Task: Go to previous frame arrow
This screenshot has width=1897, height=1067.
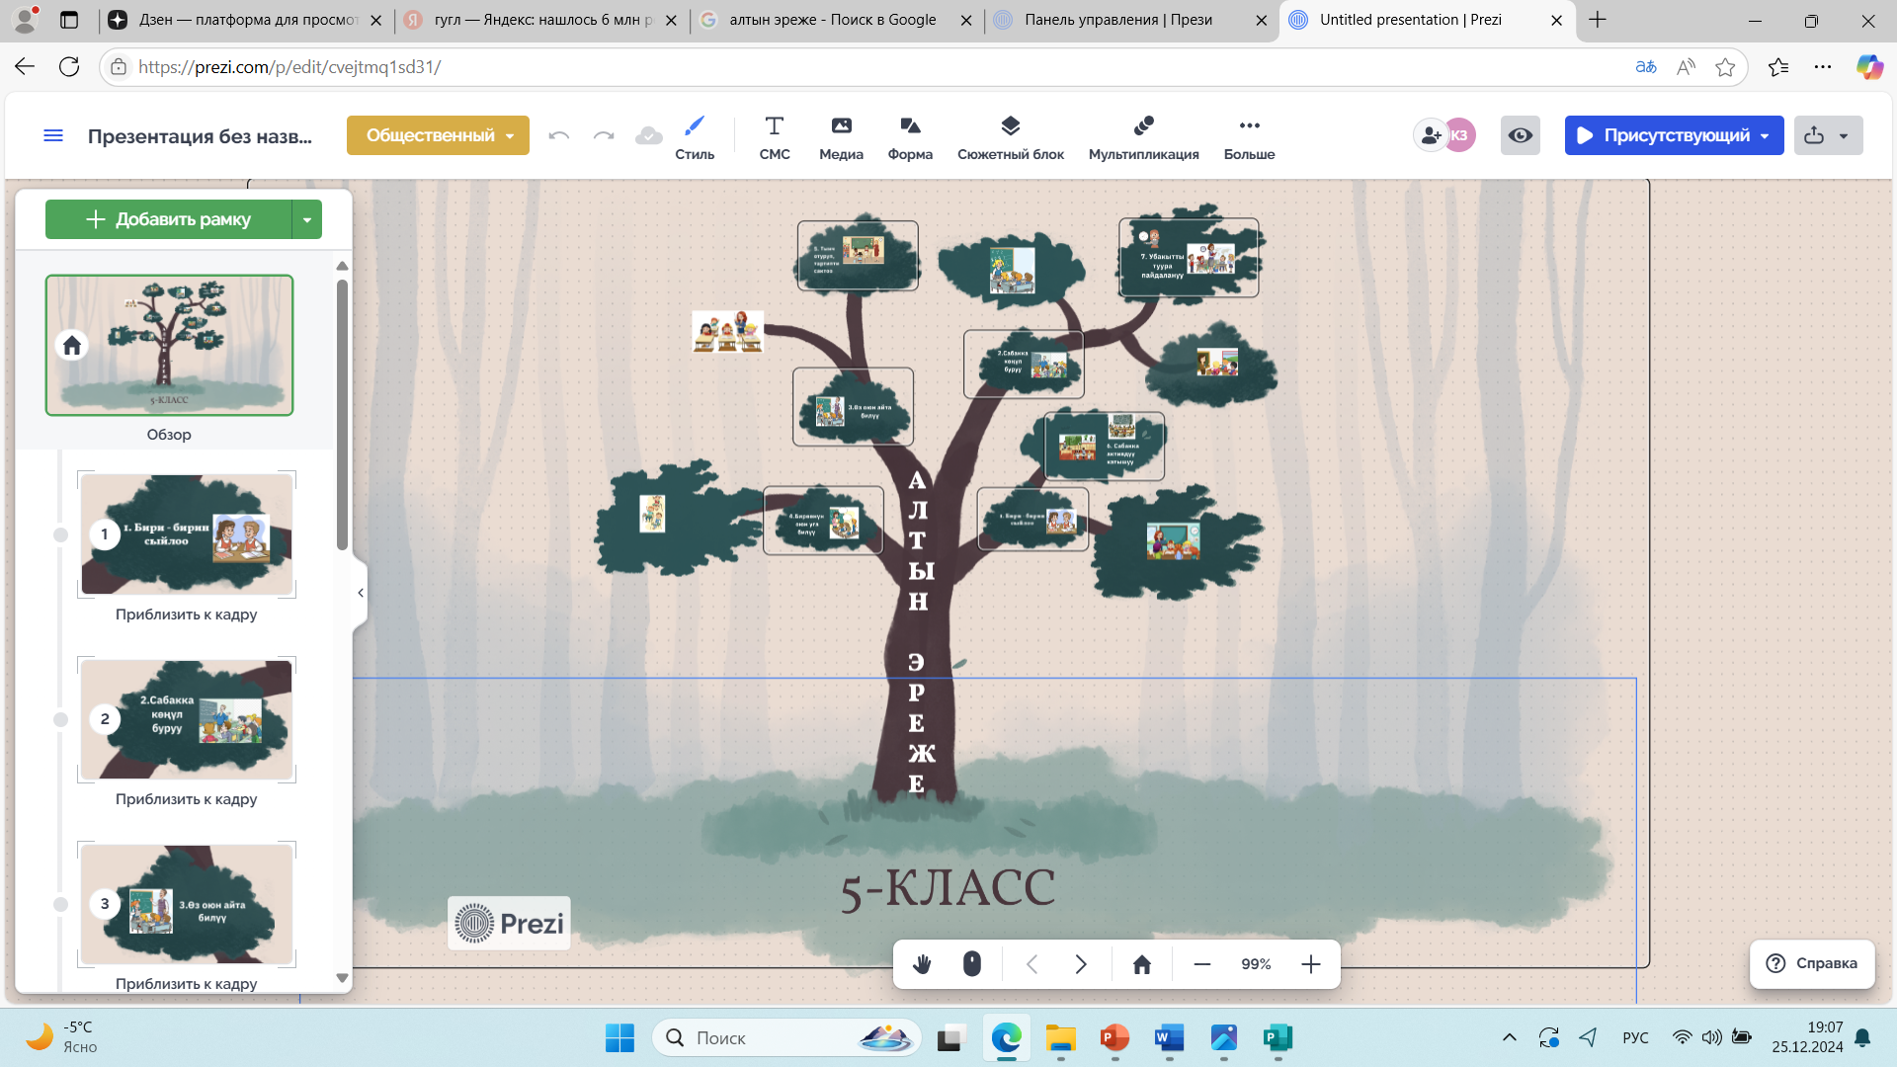Action: [1031, 964]
